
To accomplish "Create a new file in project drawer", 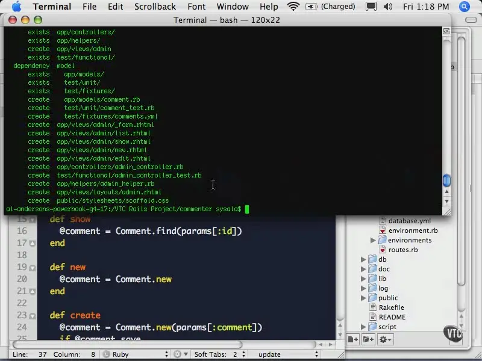I will [x=353, y=339].
